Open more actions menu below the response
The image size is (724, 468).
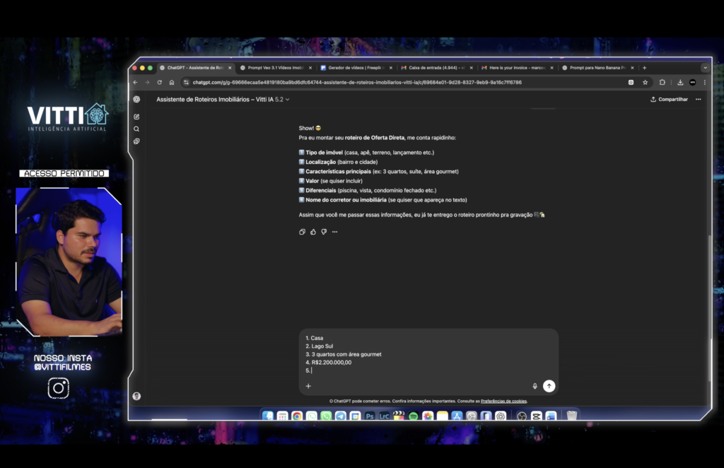click(335, 232)
